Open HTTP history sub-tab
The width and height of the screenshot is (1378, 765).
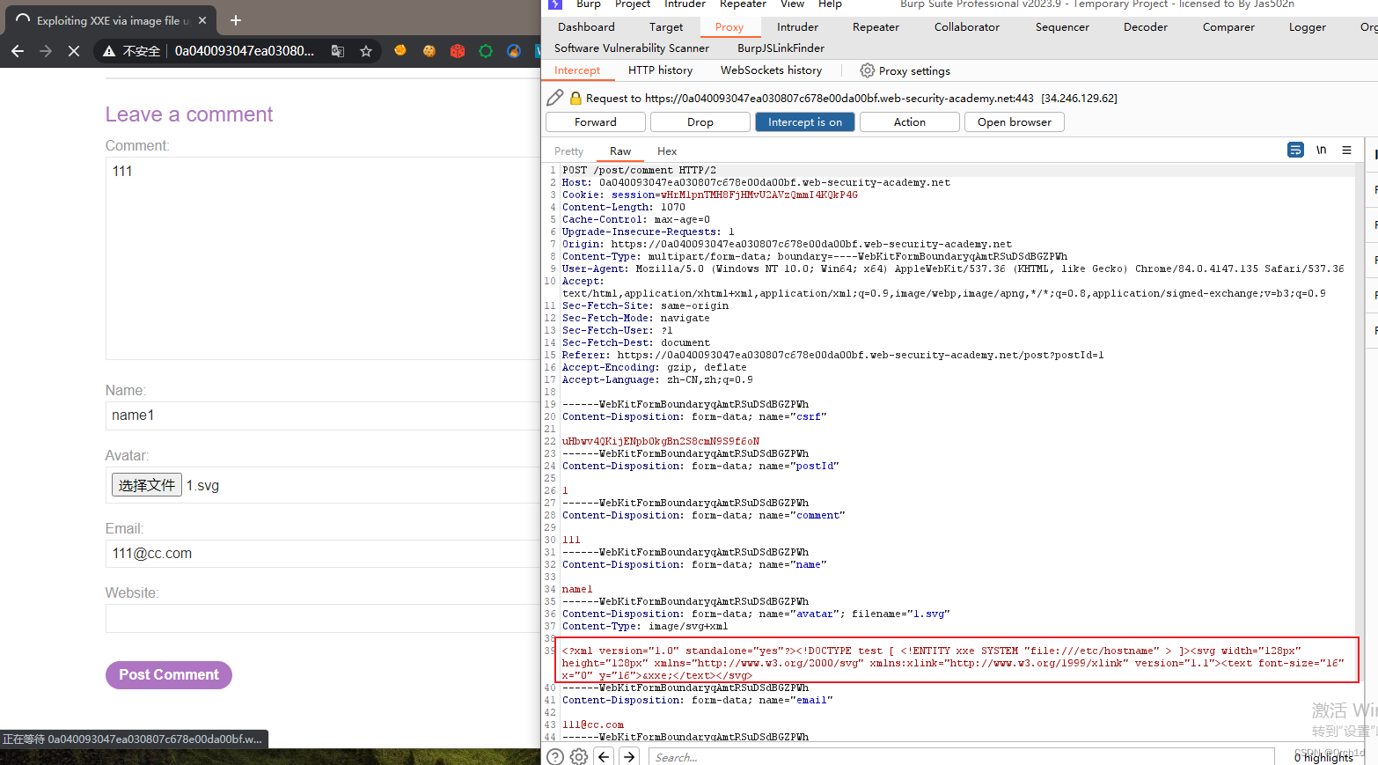(x=660, y=70)
